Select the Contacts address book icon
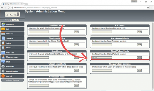The height and width of the screenshot is (91, 154). pyautogui.click(x=3, y=38)
